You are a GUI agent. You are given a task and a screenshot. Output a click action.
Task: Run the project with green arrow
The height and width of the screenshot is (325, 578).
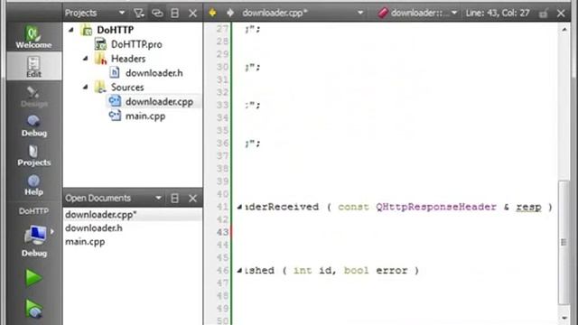(33, 278)
